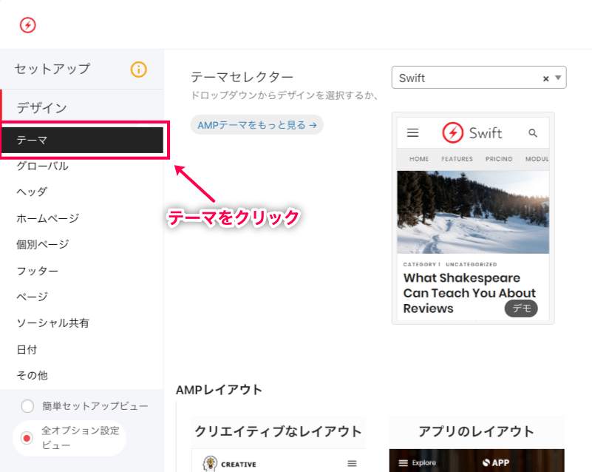This screenshot has height=472, width=592.
Task: Expand the theme selector dropdown arrow
Action: [x=558, y=78]
